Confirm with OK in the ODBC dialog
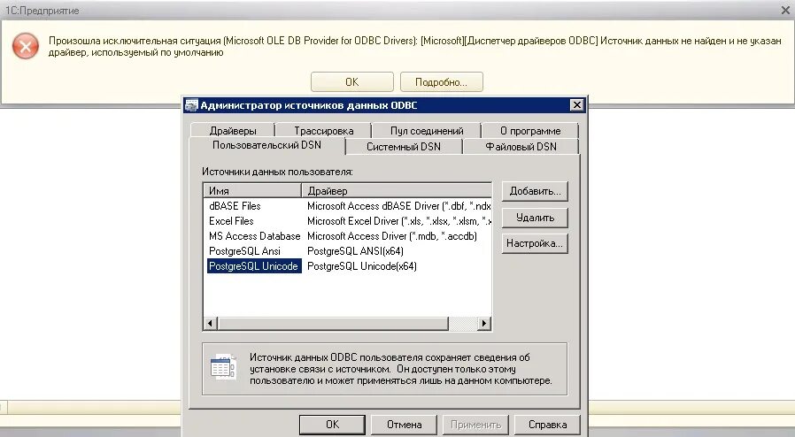795x437 pixels. [332, 425]
